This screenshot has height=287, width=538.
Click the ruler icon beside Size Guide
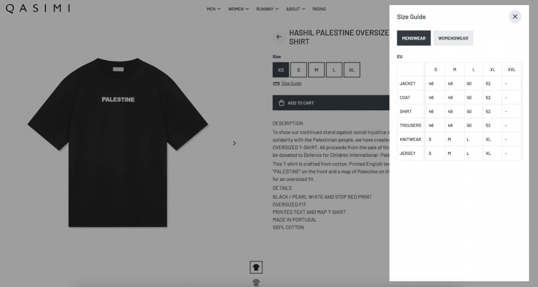(x=276, y=84)
